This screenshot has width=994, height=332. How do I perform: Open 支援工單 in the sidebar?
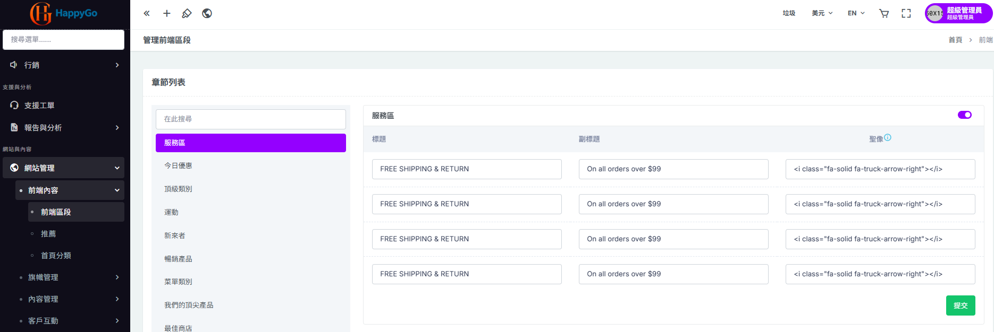tap(39, 106)
